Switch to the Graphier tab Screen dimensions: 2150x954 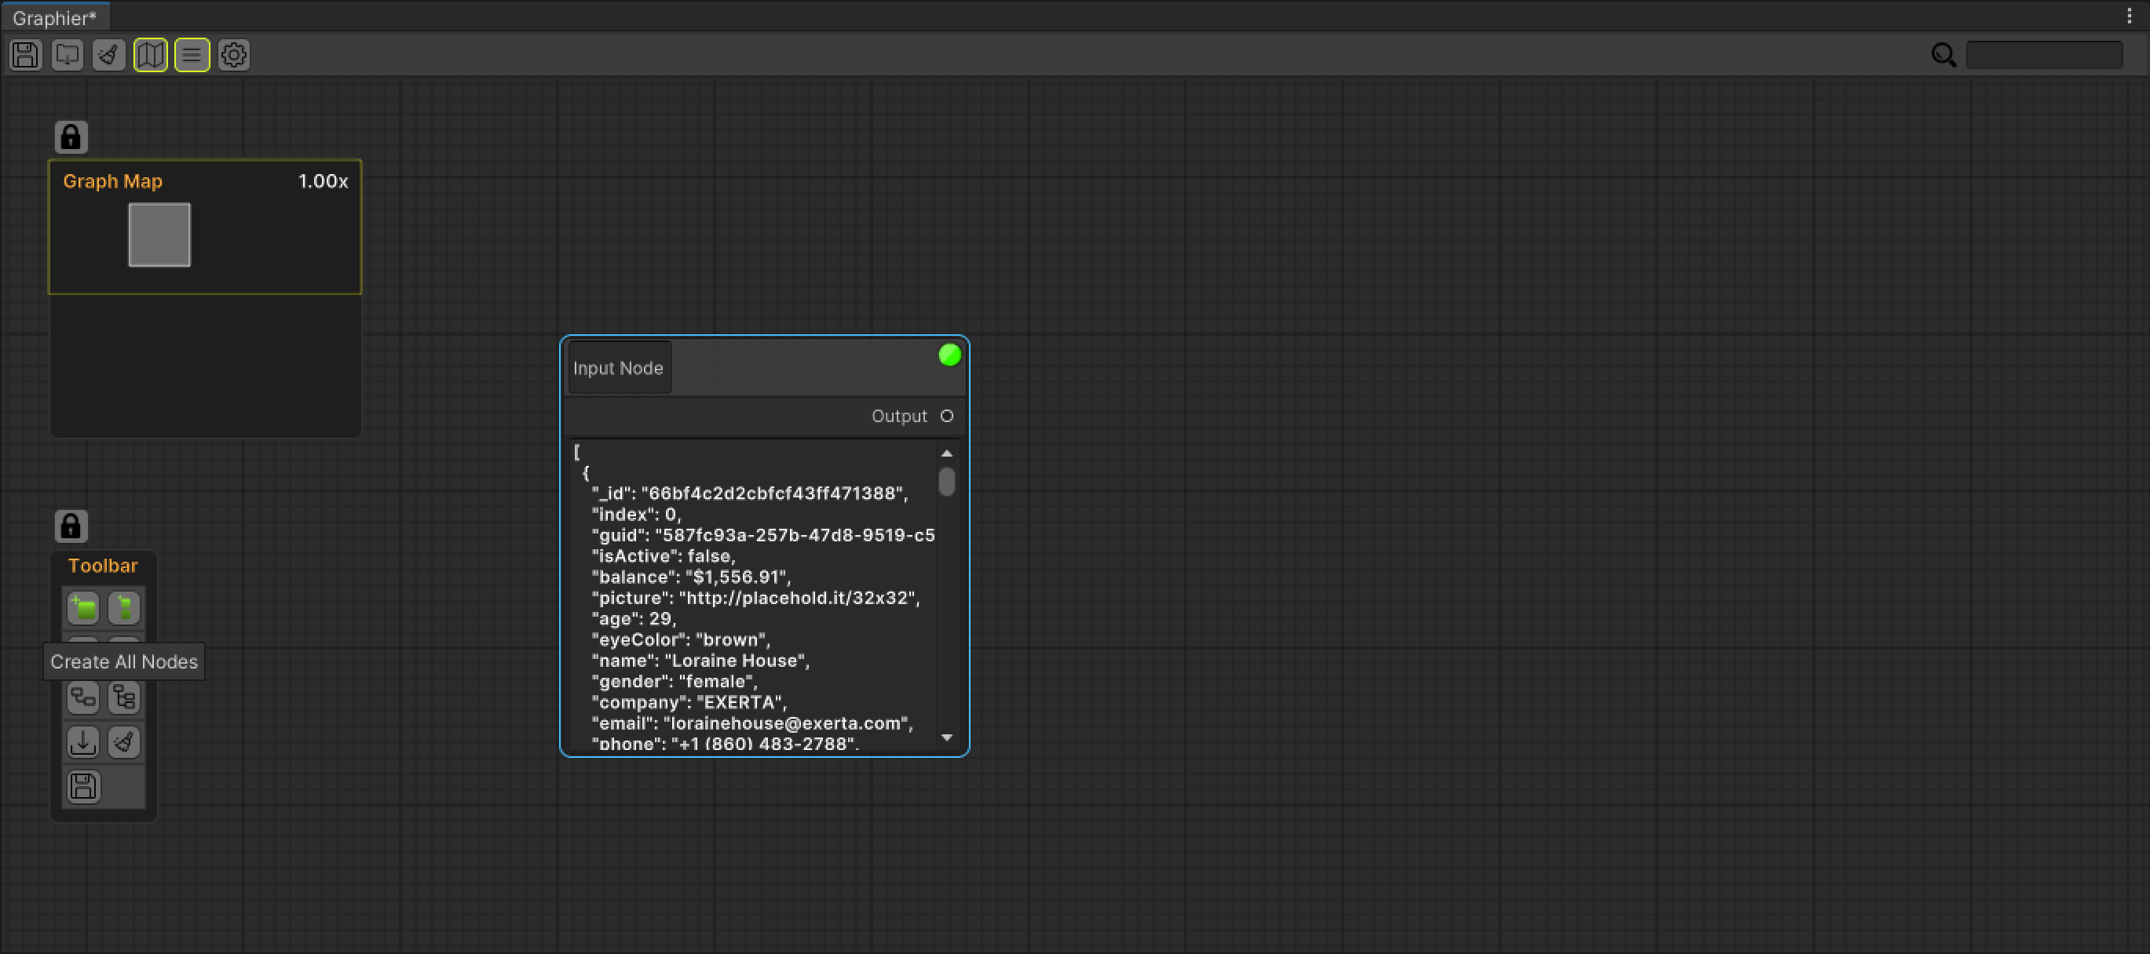coord(53,16)
